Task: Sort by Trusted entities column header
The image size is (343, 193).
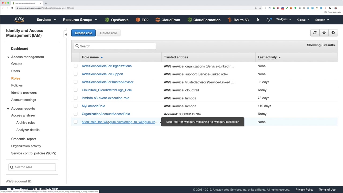Action: point(176,57)
